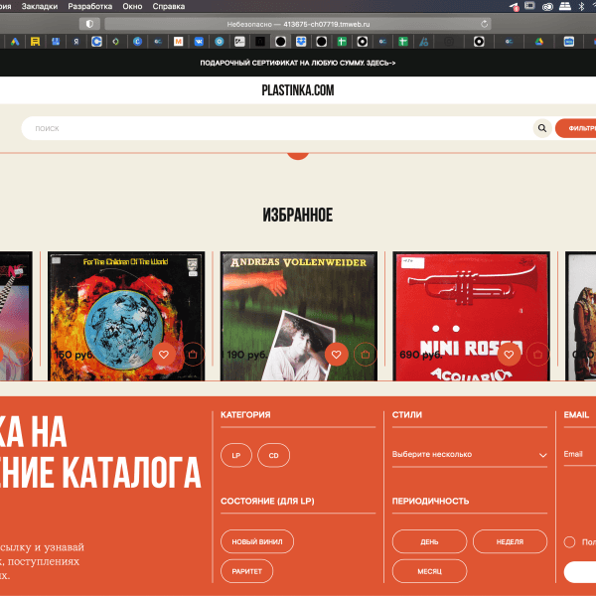The width and height of the screenshot is (596, 596).
Task: Add Andreas Vollenweider record to cart
Action: pyautogui.click(x=365, y=354)
